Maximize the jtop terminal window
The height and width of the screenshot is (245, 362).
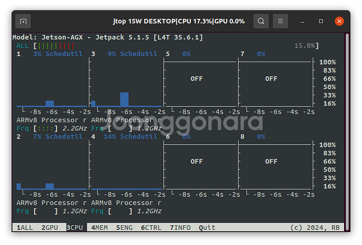pyautogui.click(x=321, y=21)
